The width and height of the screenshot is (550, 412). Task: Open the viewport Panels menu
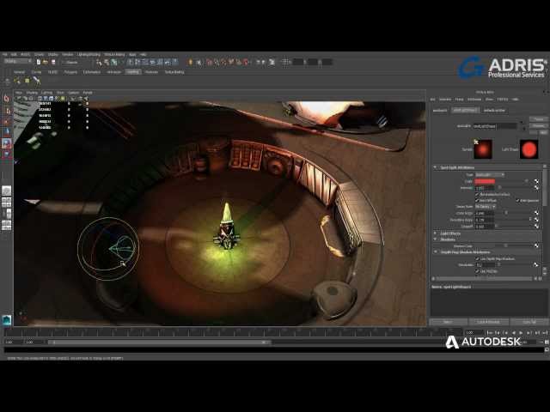pos(88,93)
